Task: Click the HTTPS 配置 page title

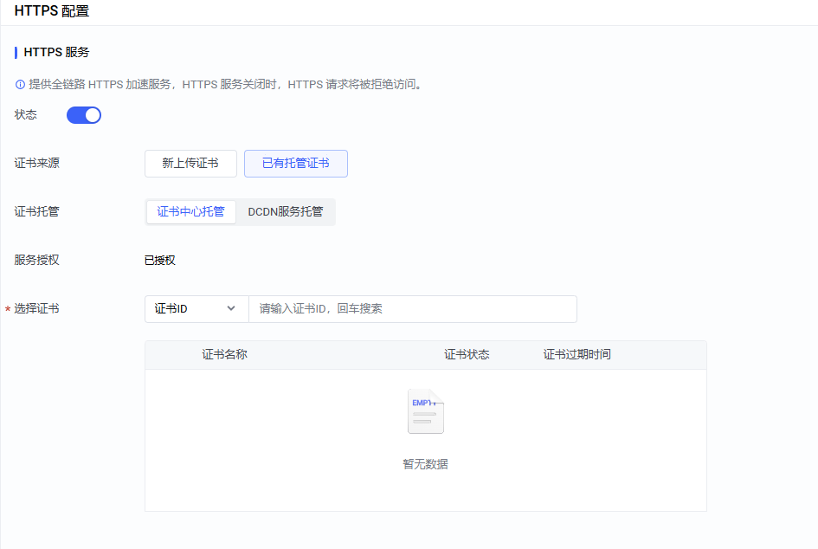Action: (51, 12)
